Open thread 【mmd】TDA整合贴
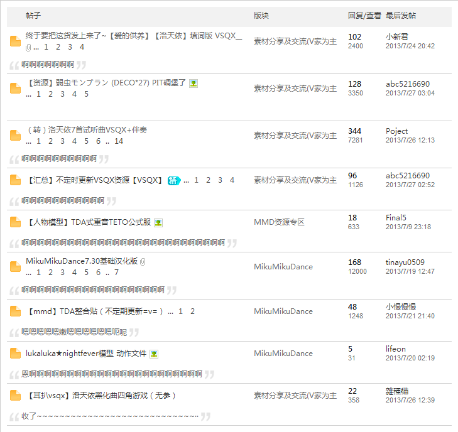This screenshot has height=432, width=458. [94, 311]
